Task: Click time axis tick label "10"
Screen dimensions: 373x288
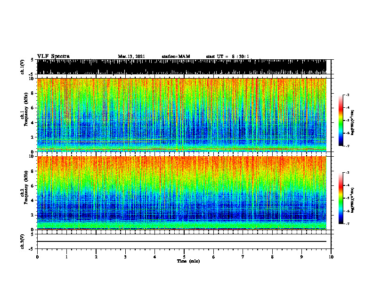Action: pyautogui.click(x=331, y=257)
